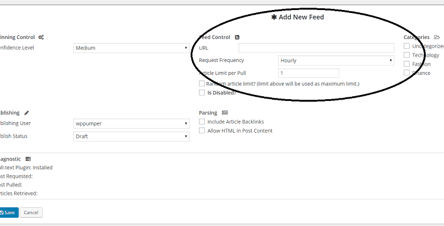444x226 pixels.
Task: Open the Publishing User dropdown showing wppumper
Action: pyautogui.click(x=131, y=123)
